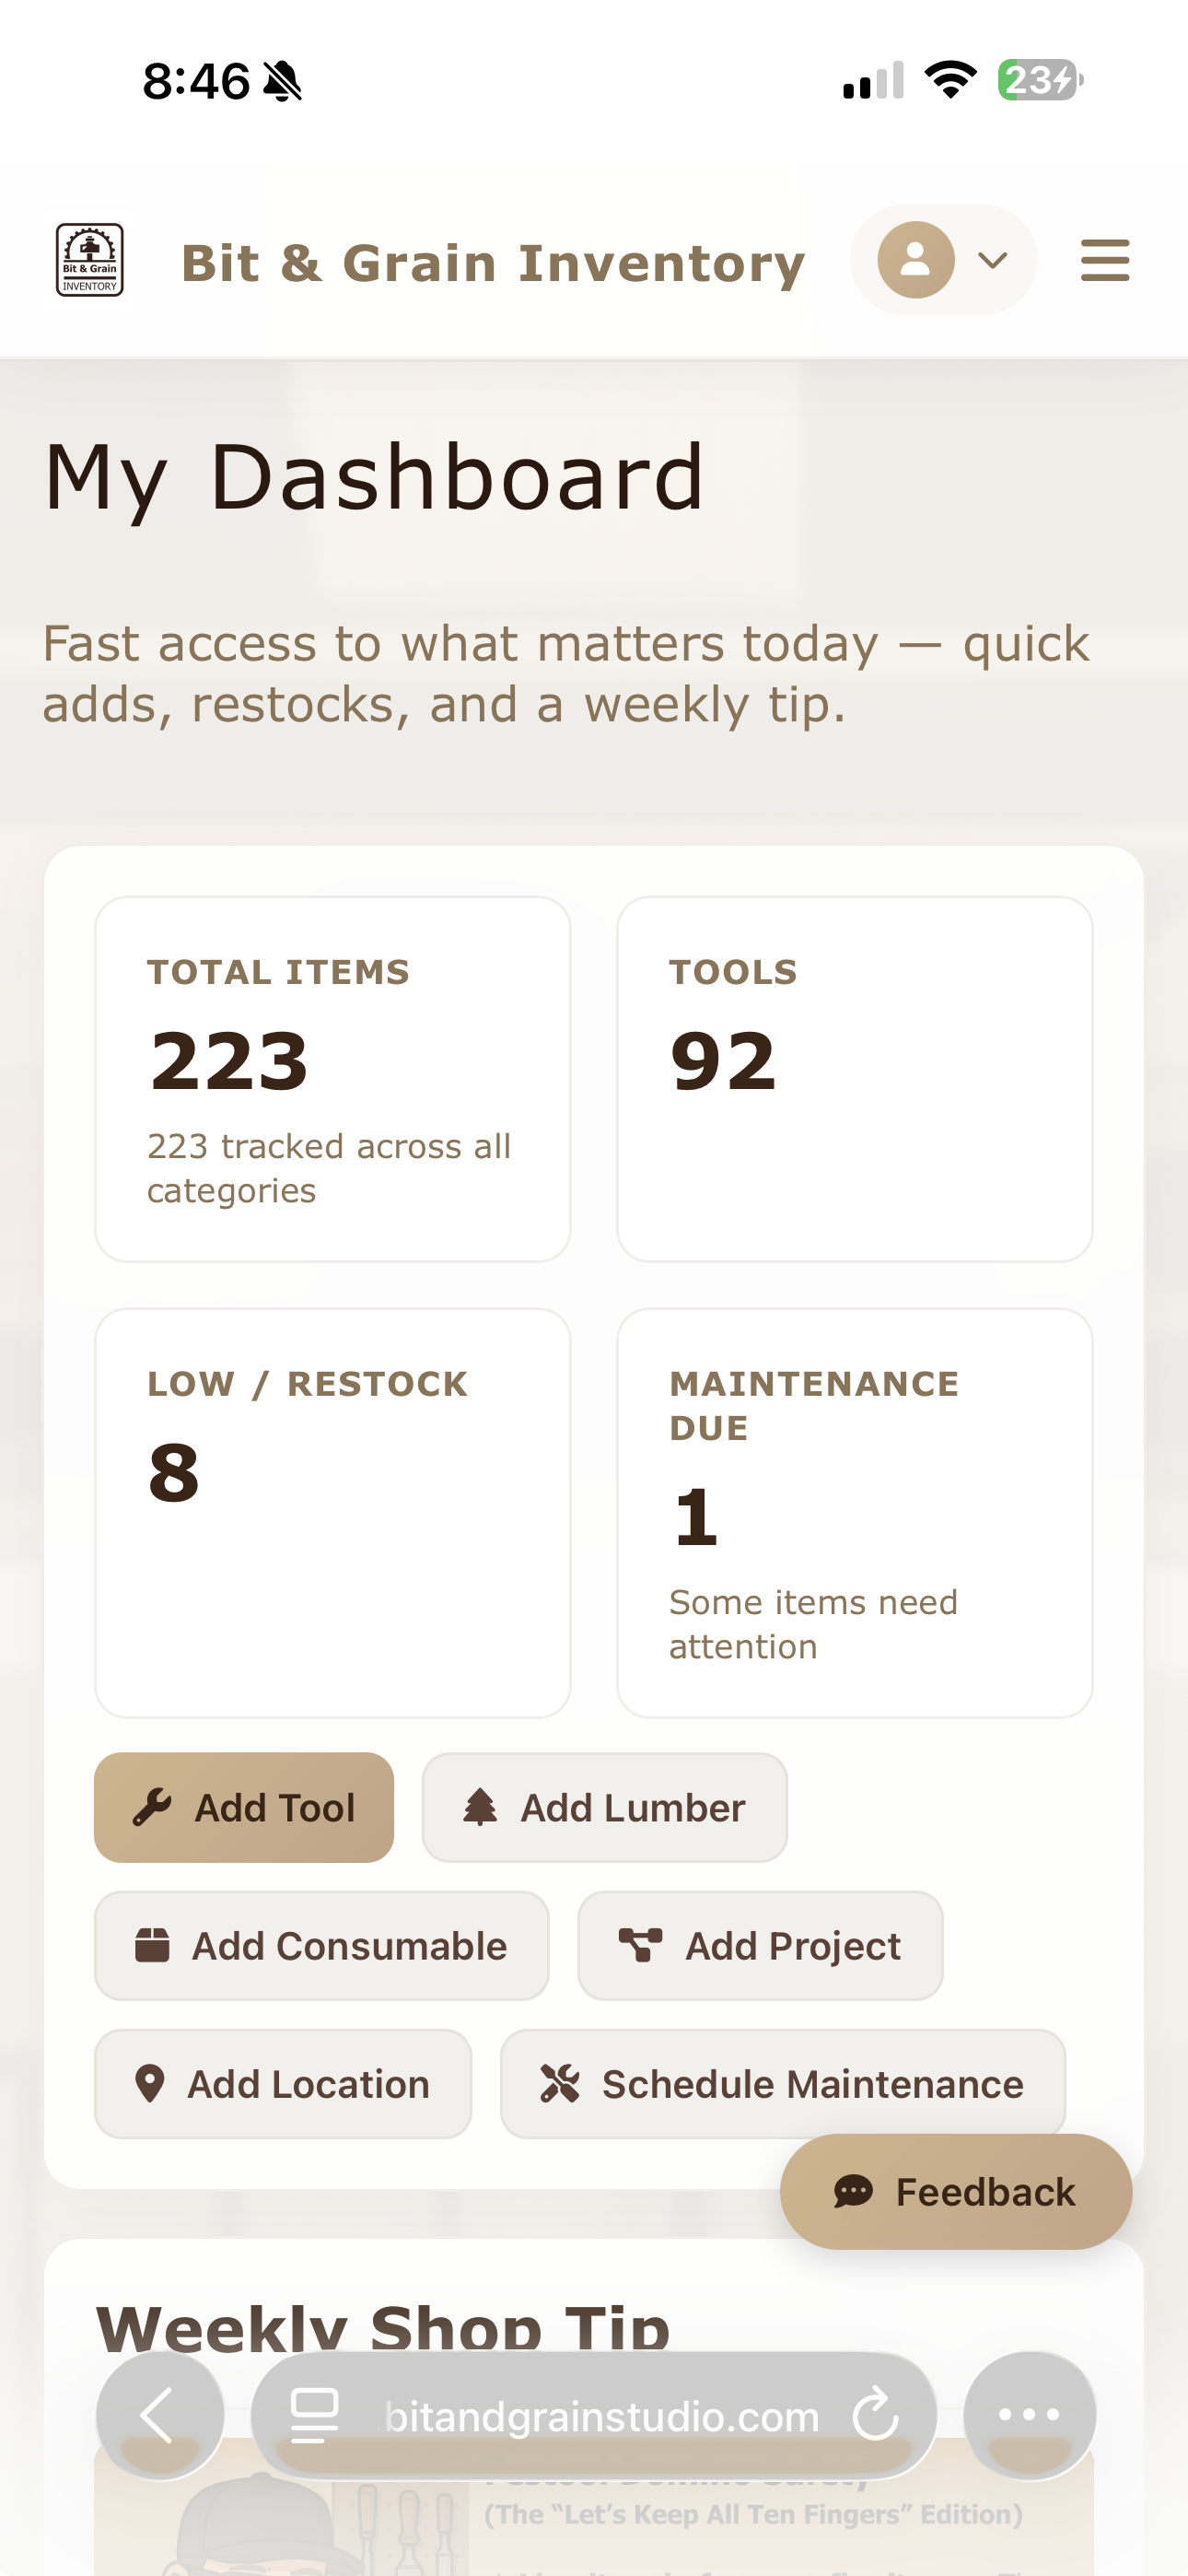
Task: Tap the tab overview icon in address bar
Action: coord(315,2415)
